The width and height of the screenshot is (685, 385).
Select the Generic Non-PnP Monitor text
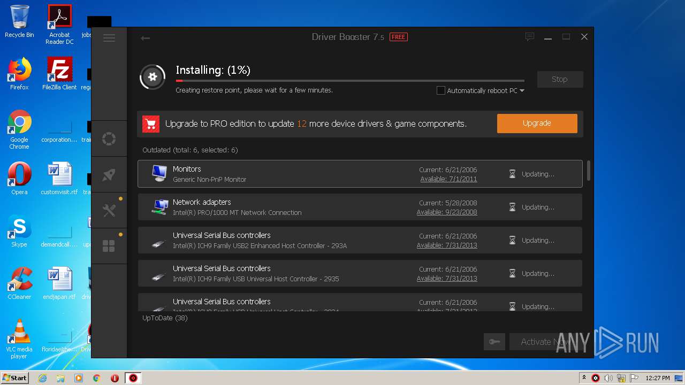[x=209, y=180]
